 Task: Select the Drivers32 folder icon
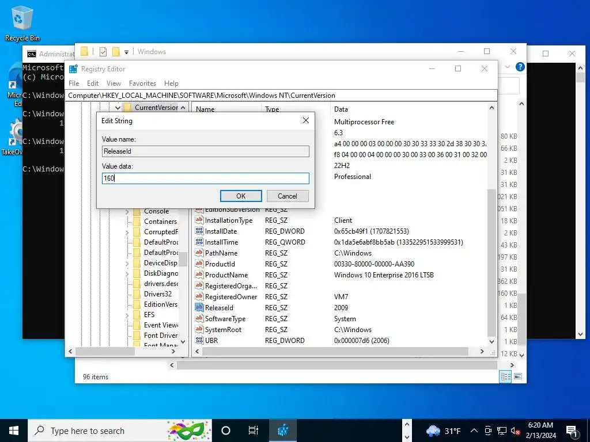tap(137, 294)
